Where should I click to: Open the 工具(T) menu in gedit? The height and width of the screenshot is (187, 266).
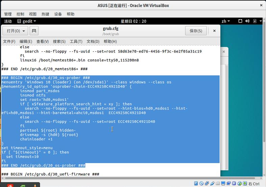coord(76,41)
